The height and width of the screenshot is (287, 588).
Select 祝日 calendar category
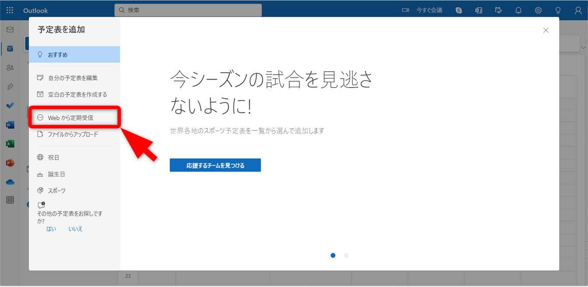[x=53, y=157]
